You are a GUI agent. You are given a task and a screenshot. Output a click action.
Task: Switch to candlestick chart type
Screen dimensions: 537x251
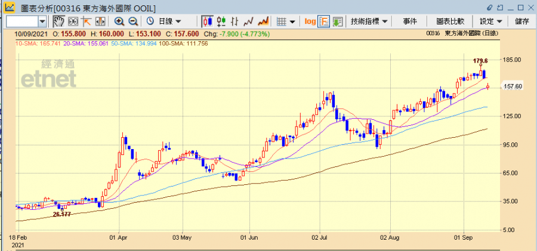(207, 21)
